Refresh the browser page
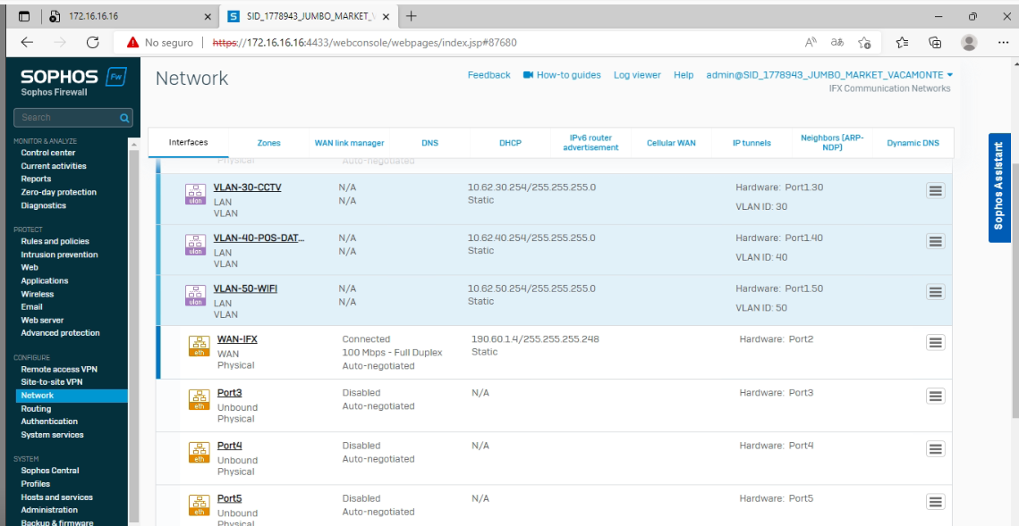The width and height of the screenshot is (1019, 526). tap(92, 43)
